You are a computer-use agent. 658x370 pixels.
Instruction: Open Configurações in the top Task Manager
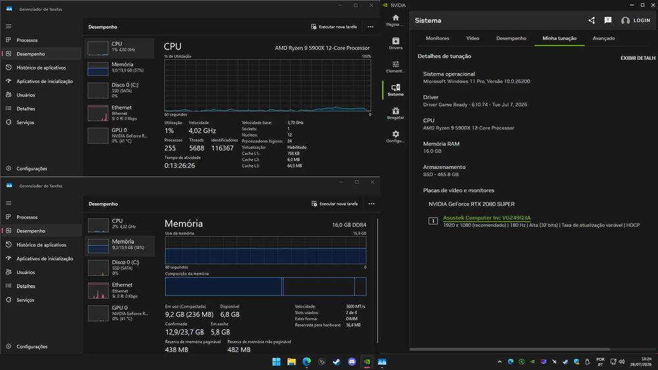click(x=32, y=168)
